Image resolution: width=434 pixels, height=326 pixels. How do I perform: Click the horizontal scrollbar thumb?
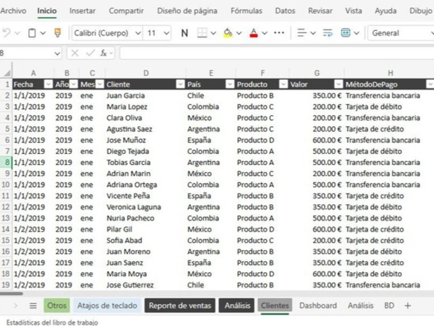[11, 293]
